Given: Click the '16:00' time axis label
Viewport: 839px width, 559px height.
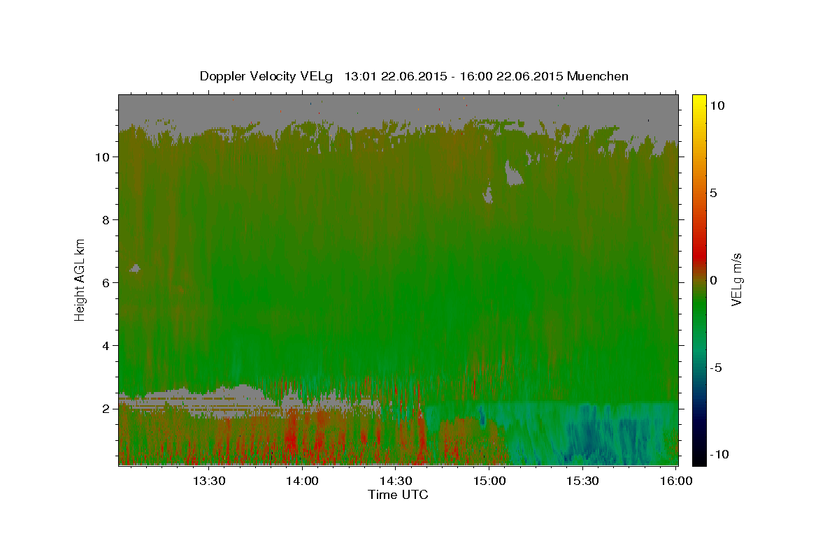Looking at the screenshot, I should click(x=675, y=481).
